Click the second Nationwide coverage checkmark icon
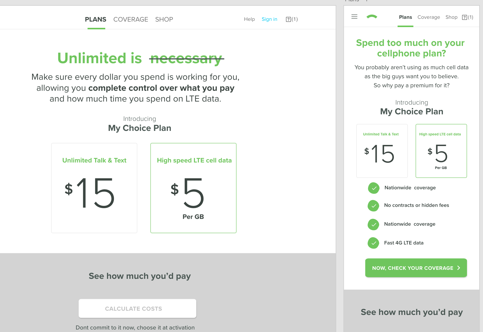The width and height of the screenshot is (483, 332). pyautogui.click(x=374, y=224)
